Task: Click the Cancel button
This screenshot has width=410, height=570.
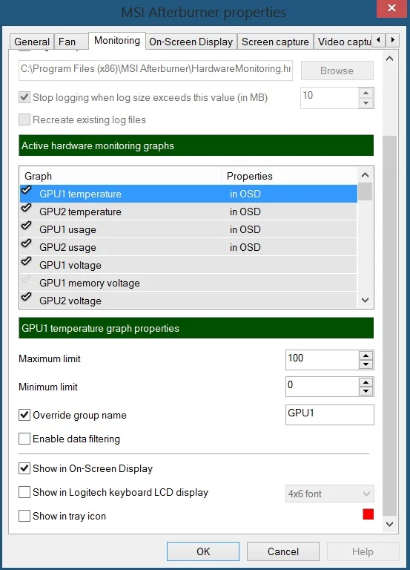Action: point(283,551)
